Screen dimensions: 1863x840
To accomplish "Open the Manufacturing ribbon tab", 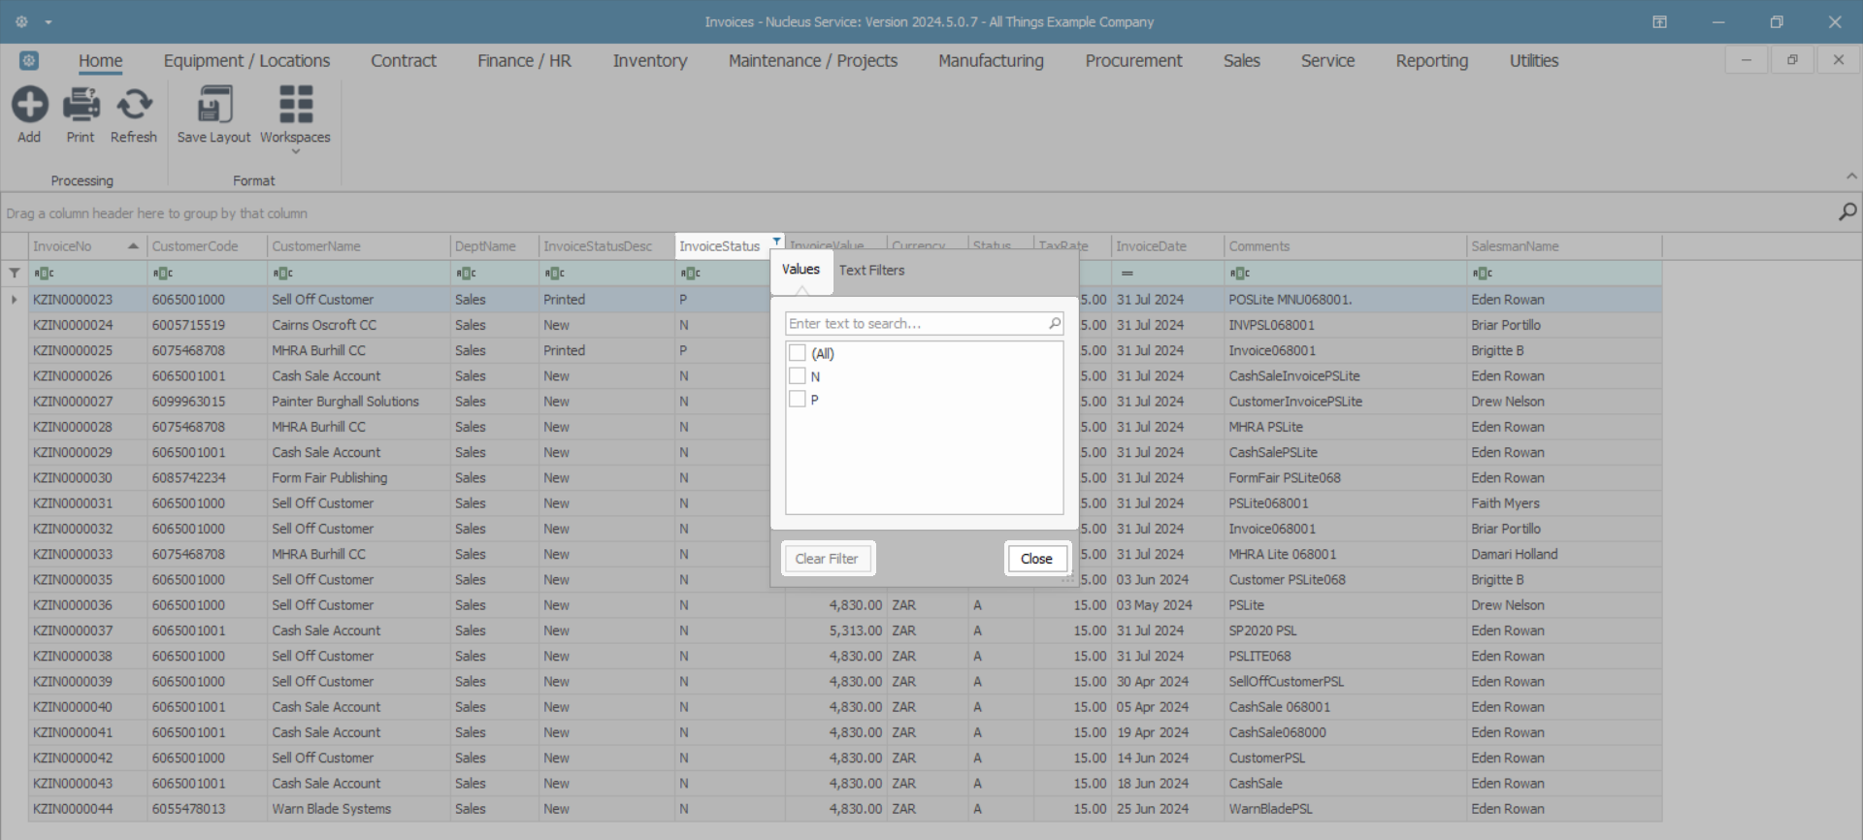I will (x=991, y=60).
